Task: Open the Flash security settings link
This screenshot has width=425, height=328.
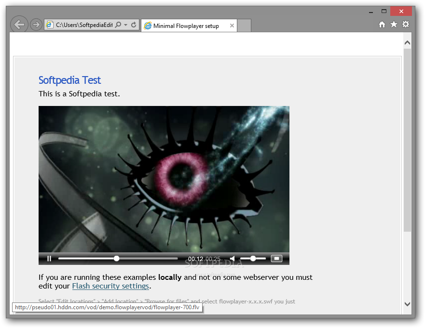Action: click(x=110, y=286)
